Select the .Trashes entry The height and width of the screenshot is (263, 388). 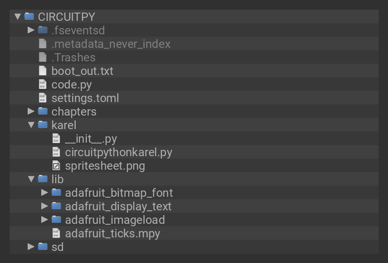click(x=73, y=58)
